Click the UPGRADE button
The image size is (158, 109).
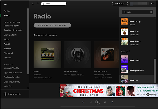point(120,4)
